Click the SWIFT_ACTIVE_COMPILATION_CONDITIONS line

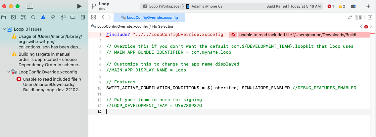pyautogui.click(x=231, y=88)
